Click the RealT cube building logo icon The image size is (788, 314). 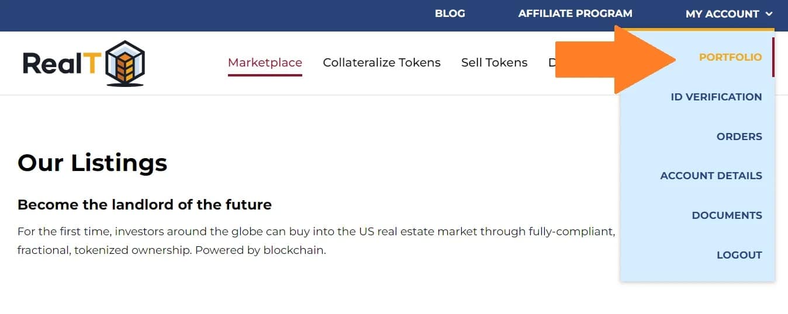125,63
